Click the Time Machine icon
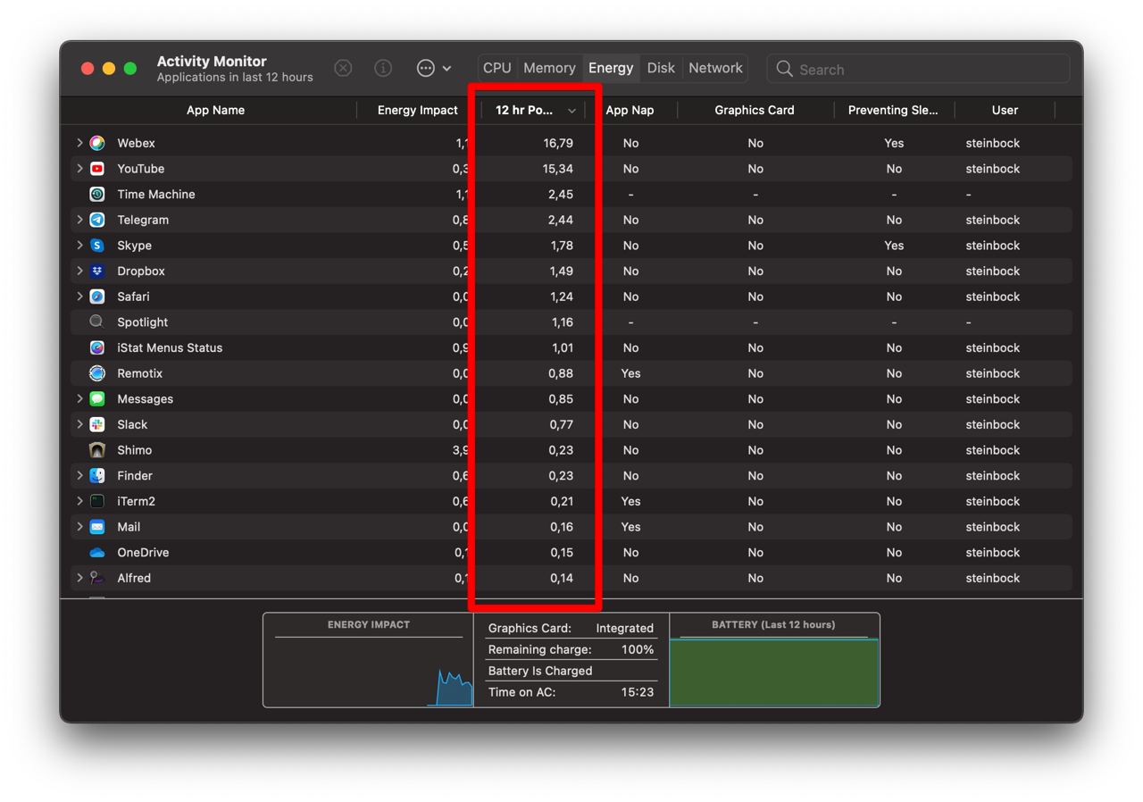Screen dimensions: 1143x802 [97, 194]
